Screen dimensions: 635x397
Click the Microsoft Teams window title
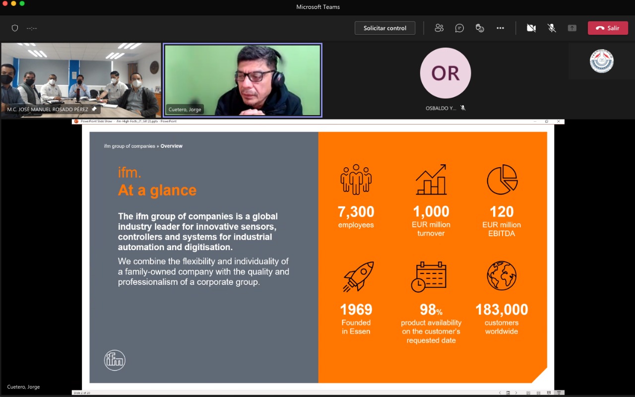point(317,7)
